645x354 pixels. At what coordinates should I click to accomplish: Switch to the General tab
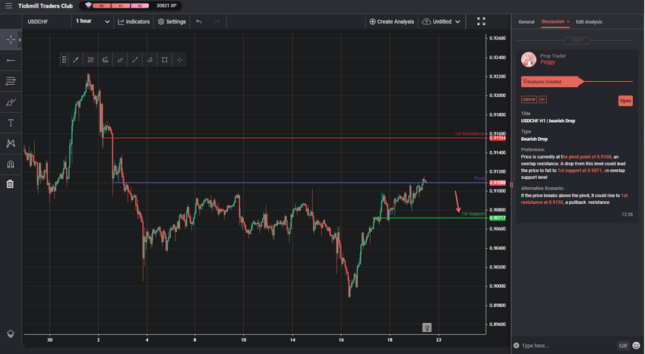tap(526, 22)
